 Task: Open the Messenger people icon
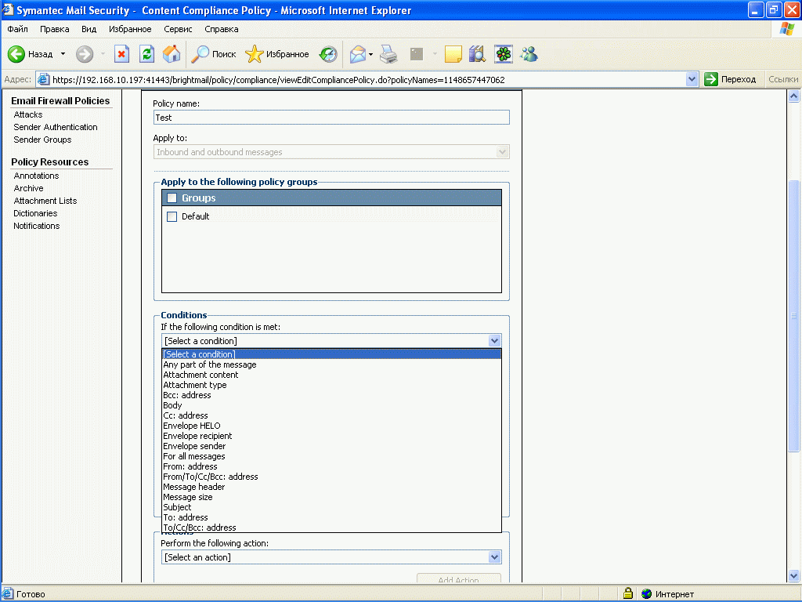[x=529, y=54]
